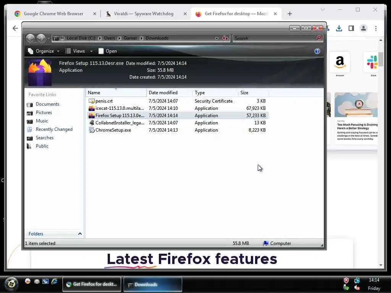The height and width of the screenshot is (293, 391).
Task: Click the Downloads taskbar button
Action: point(153,284)
